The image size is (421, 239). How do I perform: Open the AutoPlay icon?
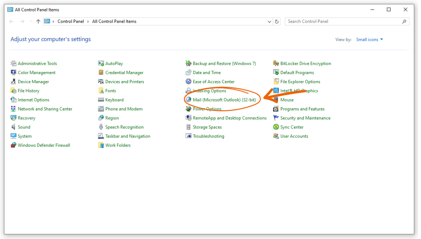(101, 63)
